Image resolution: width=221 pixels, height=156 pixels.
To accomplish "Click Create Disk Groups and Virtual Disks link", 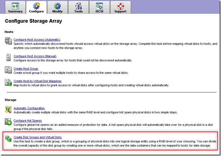I will tap(38, 137).
